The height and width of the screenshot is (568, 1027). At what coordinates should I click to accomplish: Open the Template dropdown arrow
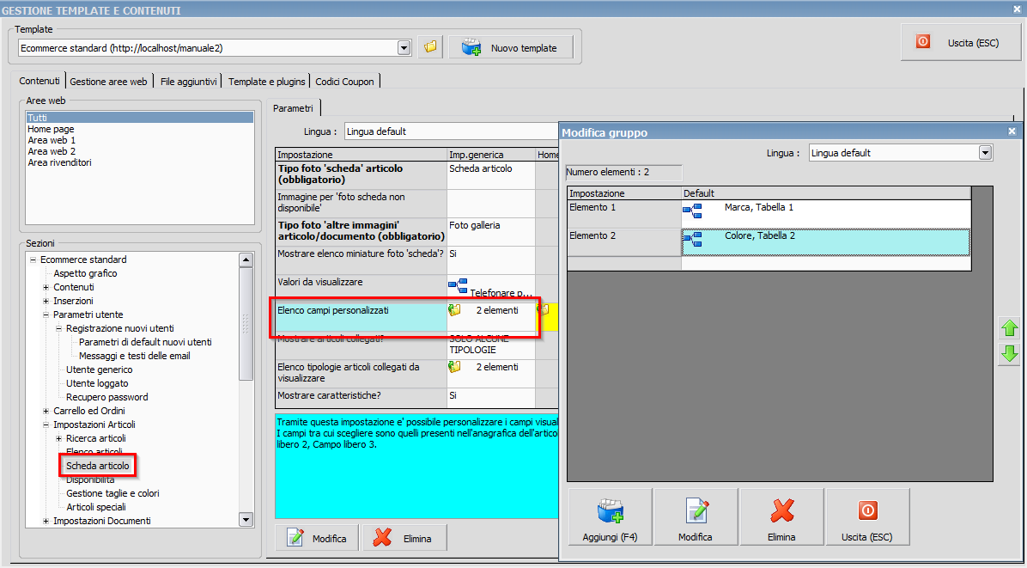pyautogui.click(x=404, y=48)
